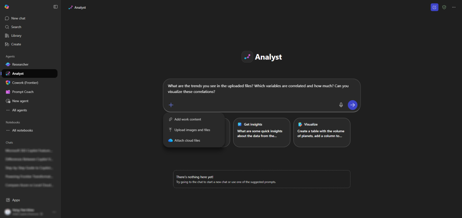Click the send arrow button

[352, 105]
